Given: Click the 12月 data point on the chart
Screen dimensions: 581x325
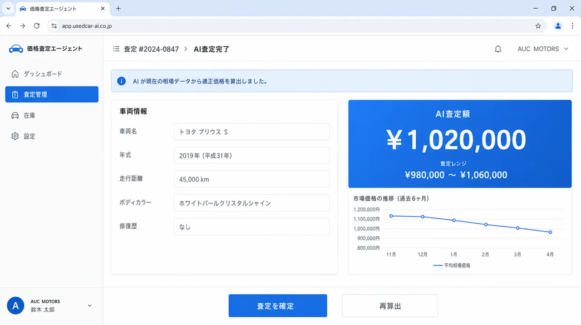Looking at the screenshot, I should (423, 217).
